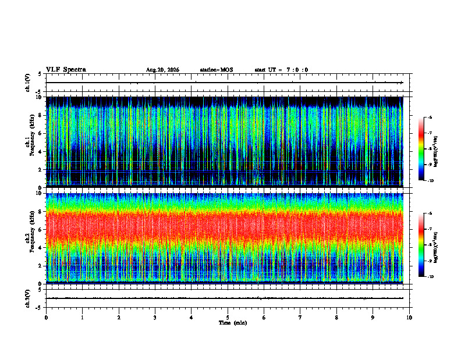Click inside the ch.1 voltage waveform panel
The image size is (461, 356).
tap(229, 83)
